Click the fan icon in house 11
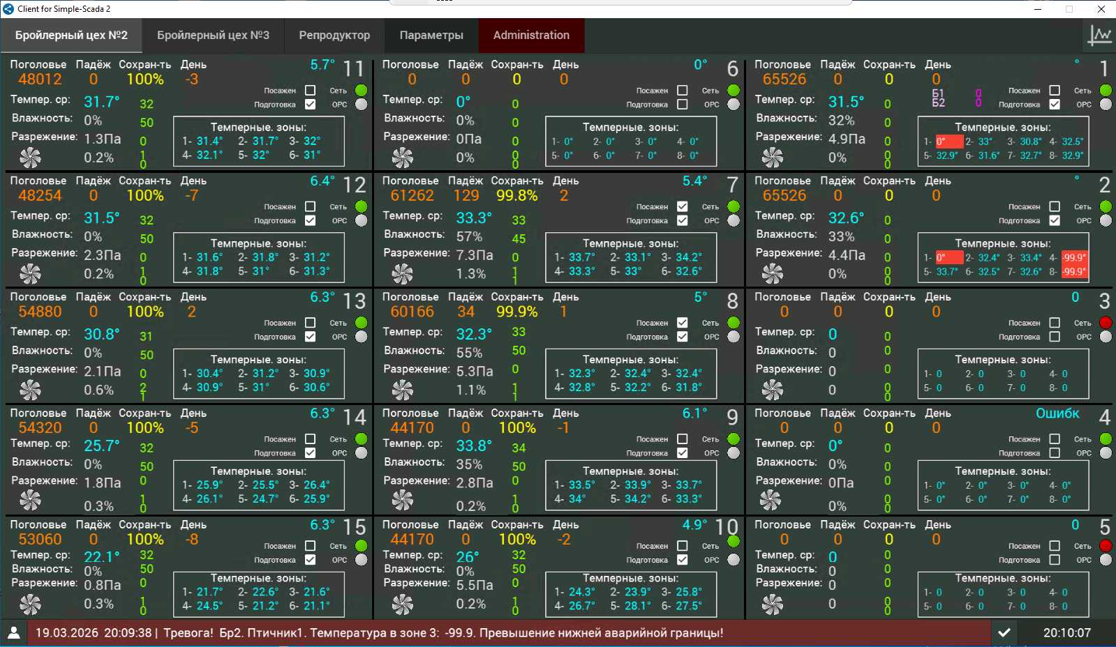This screenshot has height=647, width=1116. [30, 158]
